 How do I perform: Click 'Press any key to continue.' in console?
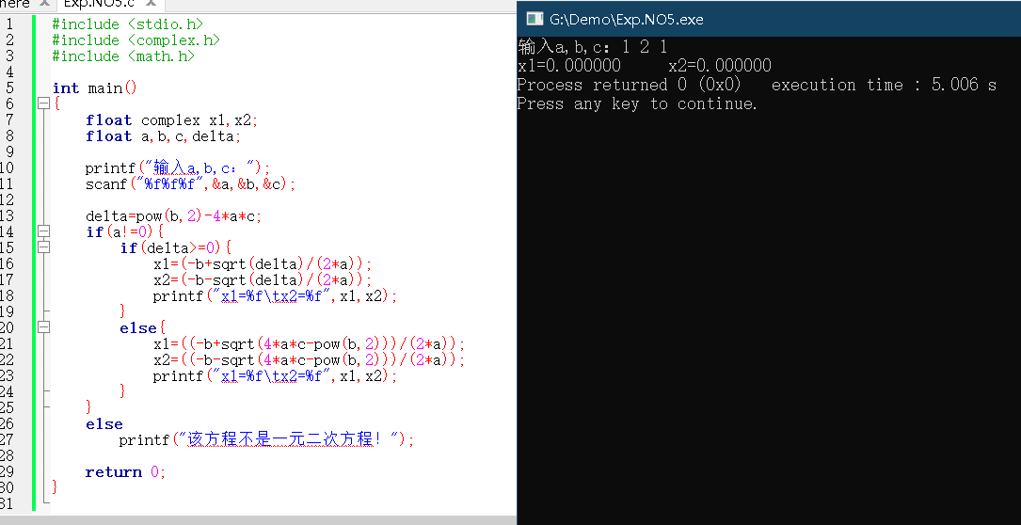pyautogui.click(x=637, y=103)
